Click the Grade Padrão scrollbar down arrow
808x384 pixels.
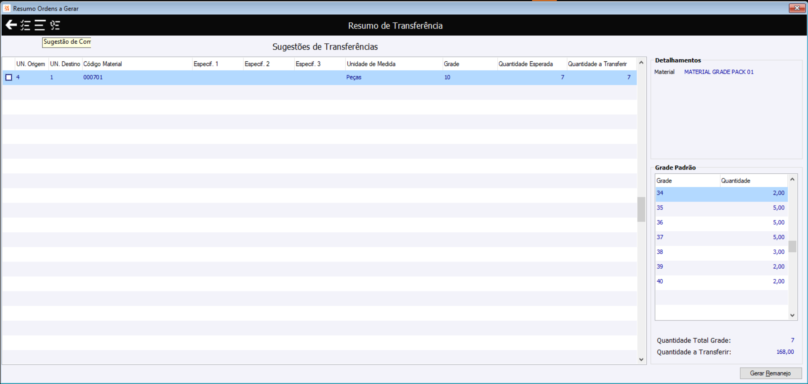pyautogui.click(x=792, y=315)
